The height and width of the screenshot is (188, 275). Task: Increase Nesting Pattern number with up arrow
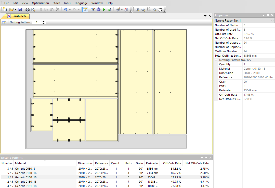(44, 21)
